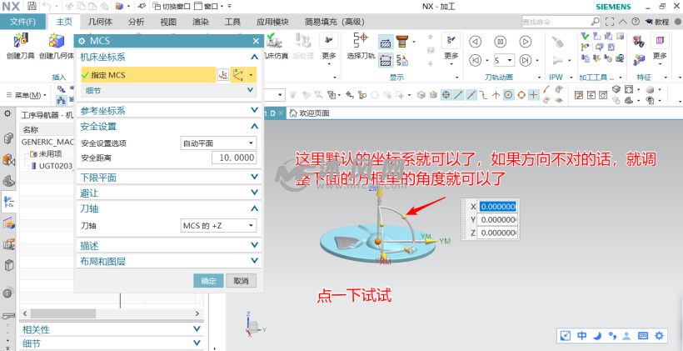Collapse the 安全设置 section

pyautogui.click(x=254, y=127)
